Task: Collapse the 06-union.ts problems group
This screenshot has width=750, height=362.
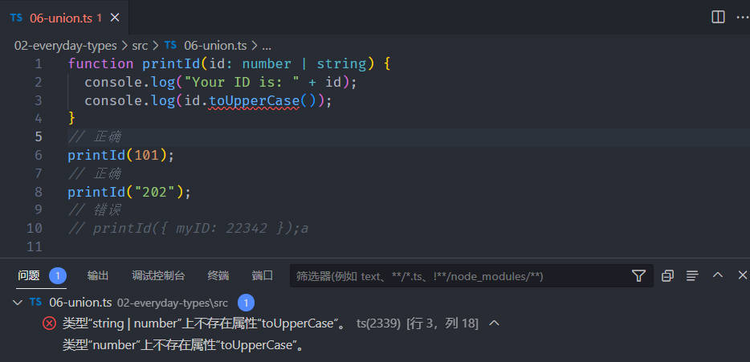Action: [x=18, y=303]
